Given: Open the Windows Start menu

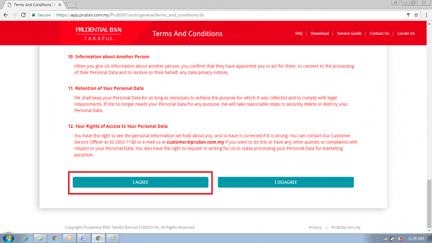Looking at the screenshot, I should pos(8,238).
